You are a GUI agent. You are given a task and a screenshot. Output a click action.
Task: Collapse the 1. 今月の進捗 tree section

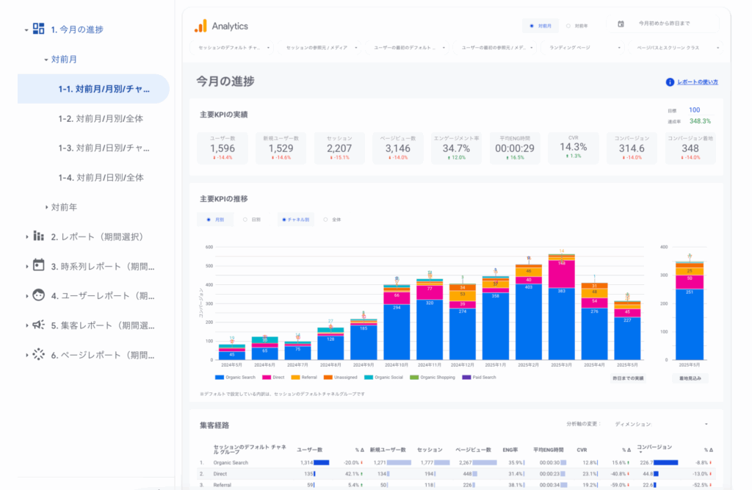(x=26, y=30)
